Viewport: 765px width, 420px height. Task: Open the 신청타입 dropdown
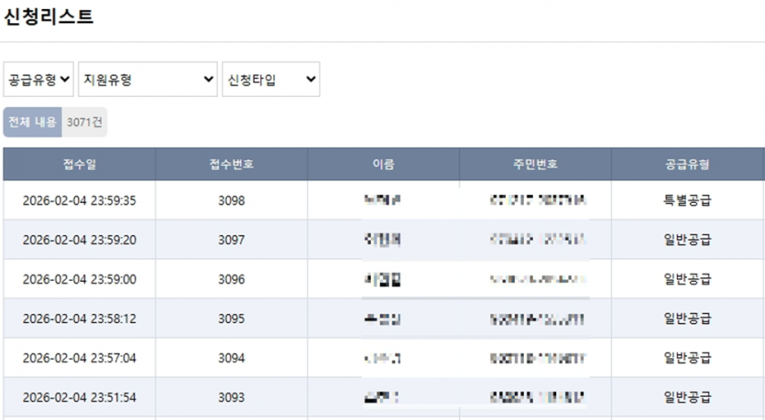(x=270, y=80)
